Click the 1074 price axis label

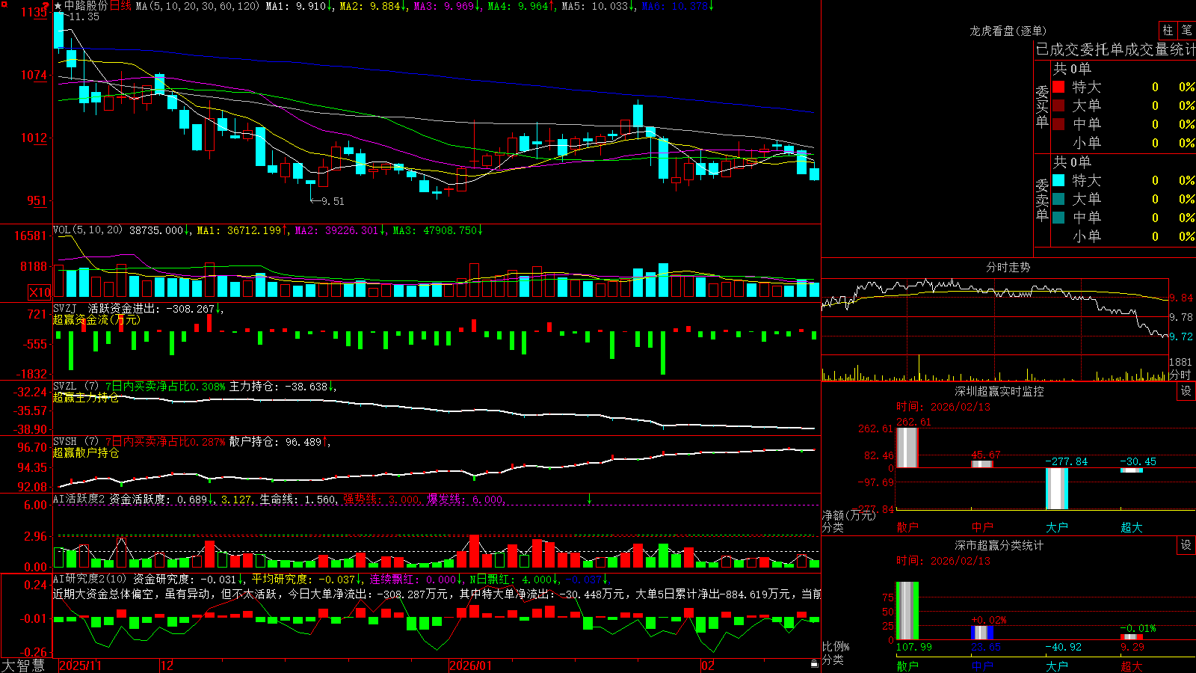point(34,75)
